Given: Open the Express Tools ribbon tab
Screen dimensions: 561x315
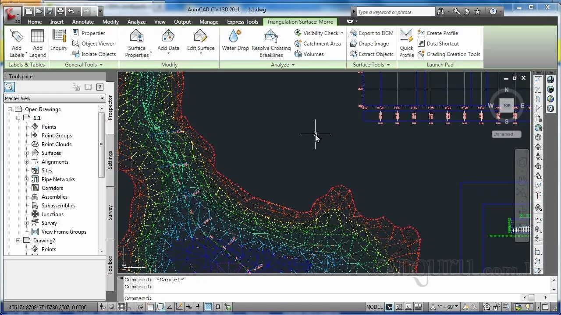Looking at the screenshot, I should coord(242,22).
